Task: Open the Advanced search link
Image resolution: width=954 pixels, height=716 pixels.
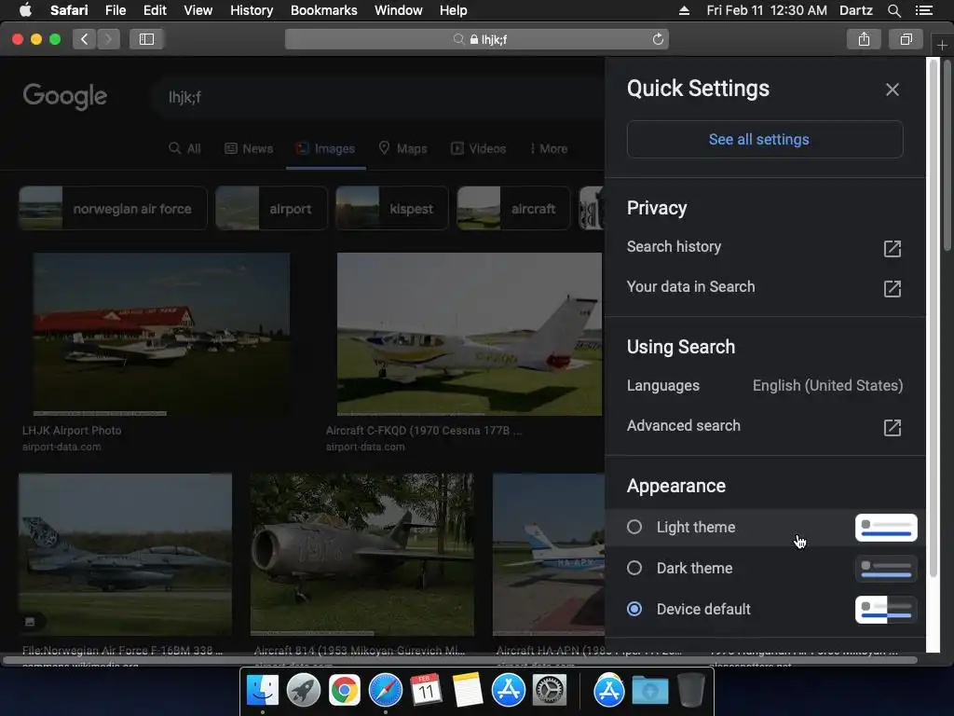Action: click(x=683, y=425)
